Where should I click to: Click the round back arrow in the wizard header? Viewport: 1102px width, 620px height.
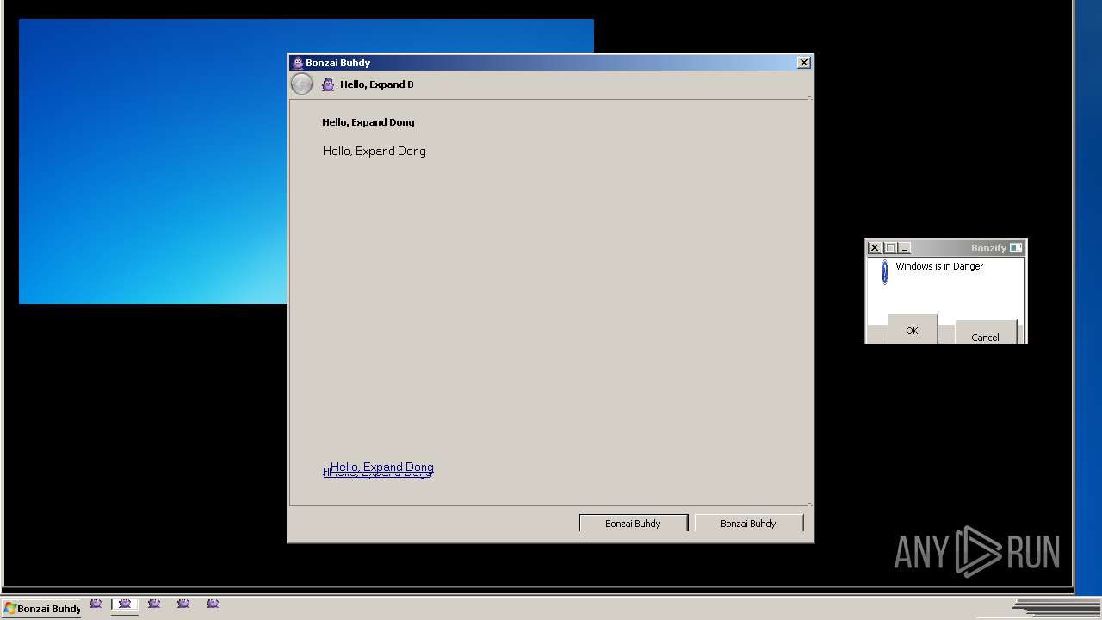point(301,84)
